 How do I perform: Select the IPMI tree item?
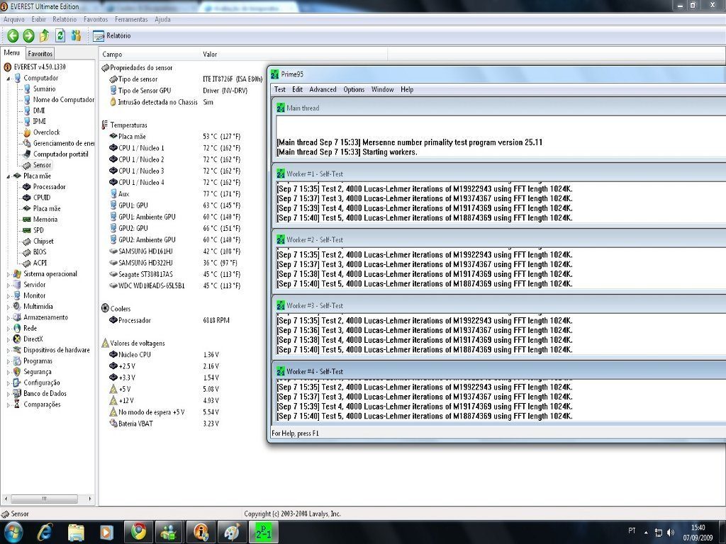tap(40, 121)
